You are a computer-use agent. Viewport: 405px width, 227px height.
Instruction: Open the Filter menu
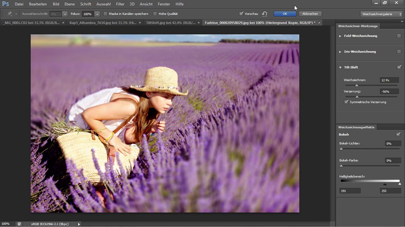click(x=120, y=4)
